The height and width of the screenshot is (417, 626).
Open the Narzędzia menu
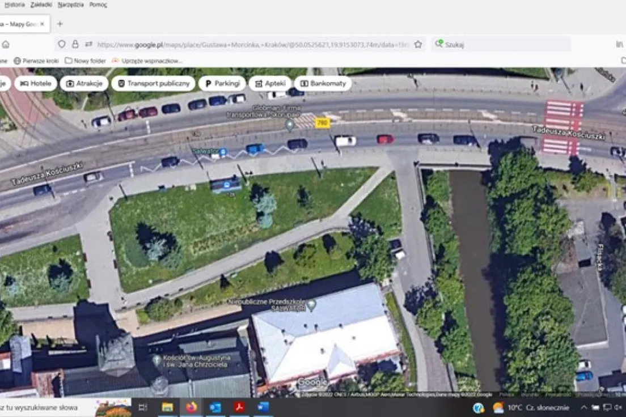point(71,5)
